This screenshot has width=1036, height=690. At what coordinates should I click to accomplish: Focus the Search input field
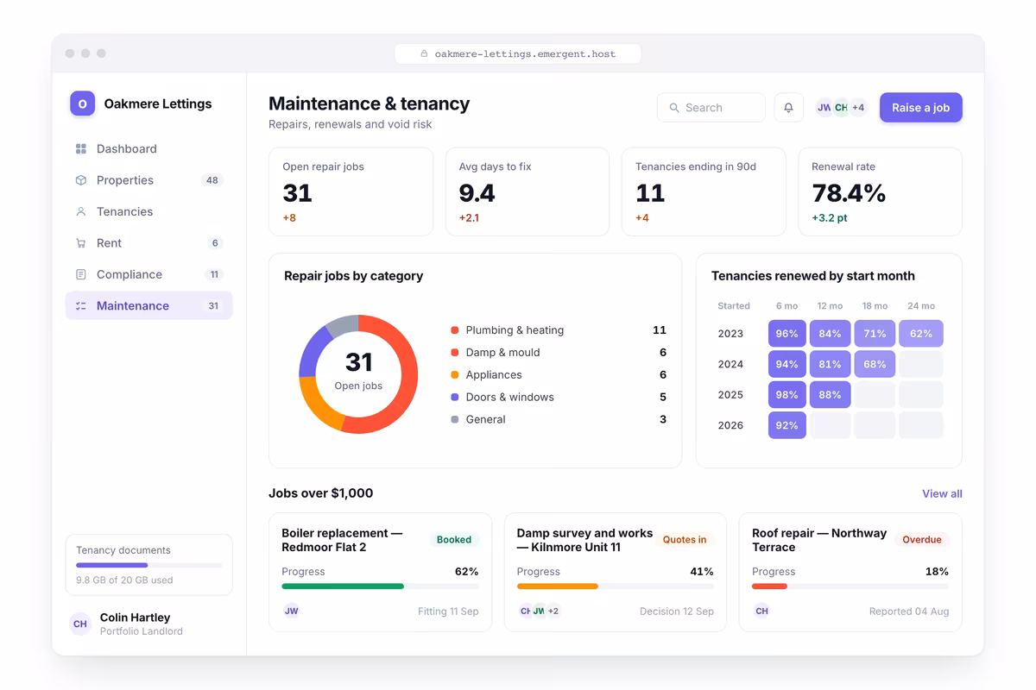711,108
